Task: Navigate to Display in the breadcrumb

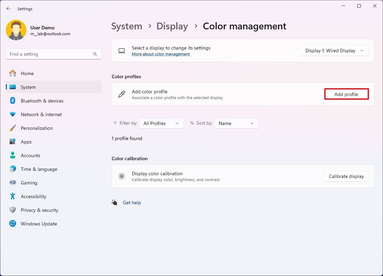Action: point(172,26)
